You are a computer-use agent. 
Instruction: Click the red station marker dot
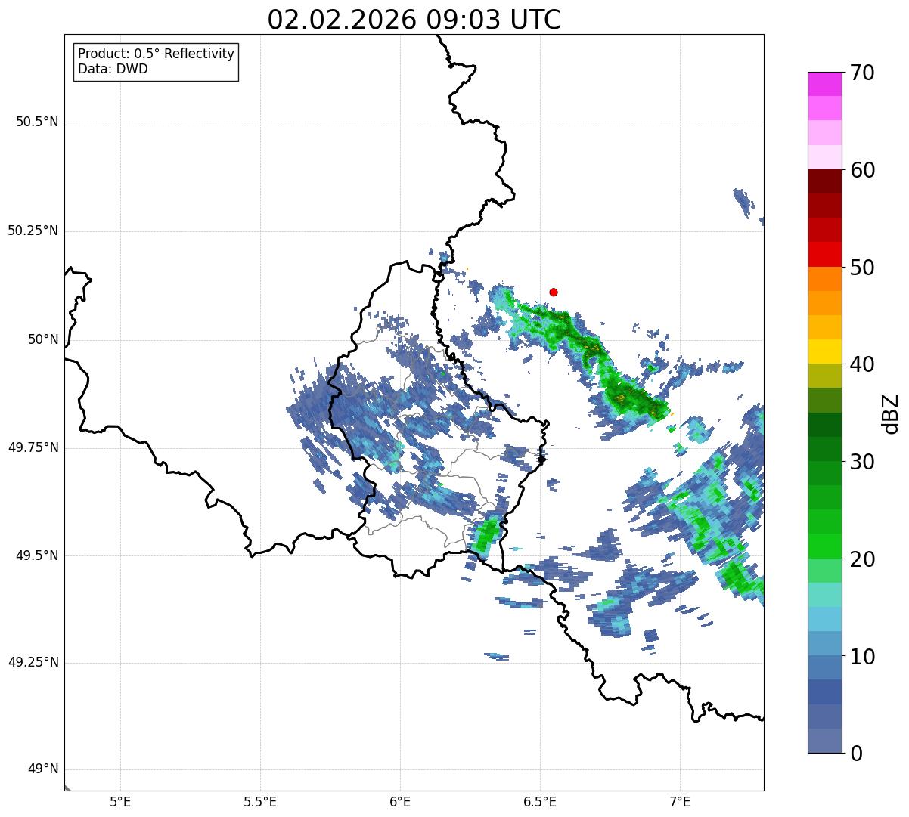(554, 292)
